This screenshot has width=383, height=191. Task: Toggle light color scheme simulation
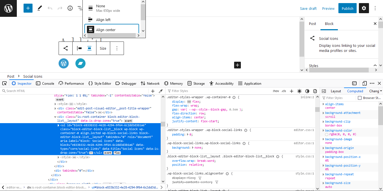click(x=299, y=91)
